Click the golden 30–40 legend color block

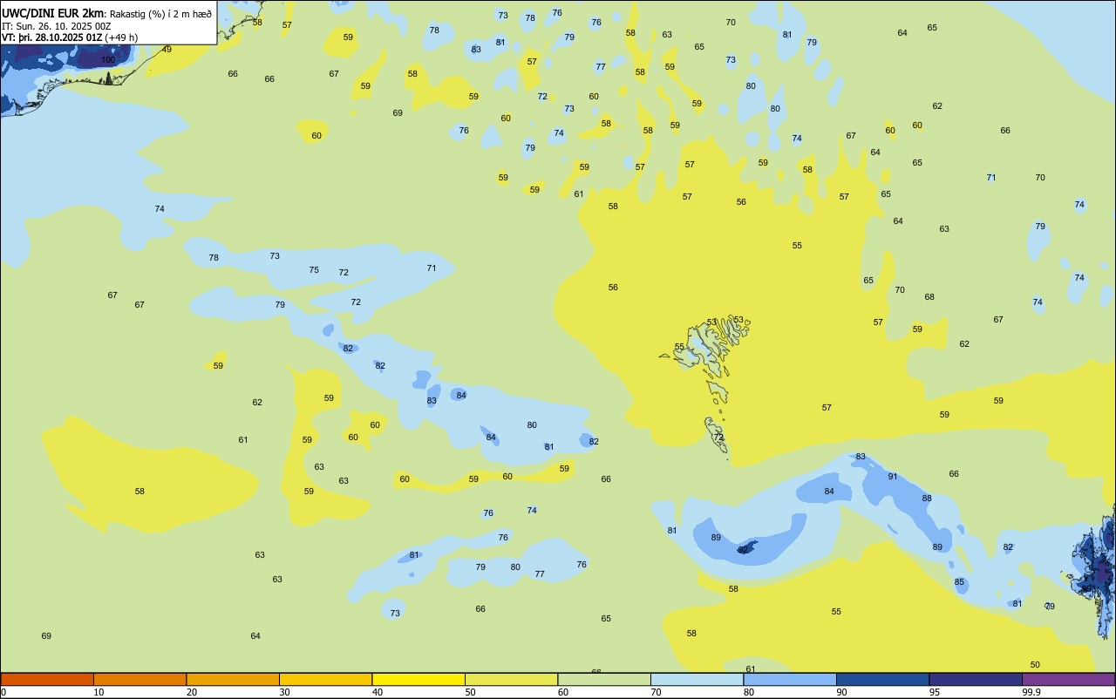click(325, 679)
